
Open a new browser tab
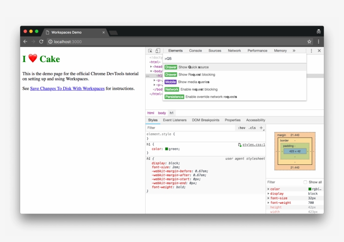click(113, 33)
